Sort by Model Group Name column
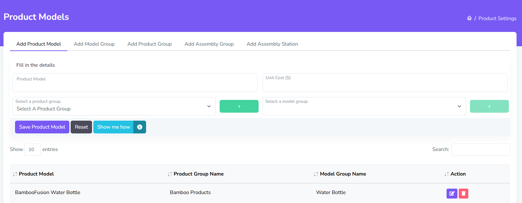The height and width of the screenshot is (203, 522). click(x=343, y=174)
